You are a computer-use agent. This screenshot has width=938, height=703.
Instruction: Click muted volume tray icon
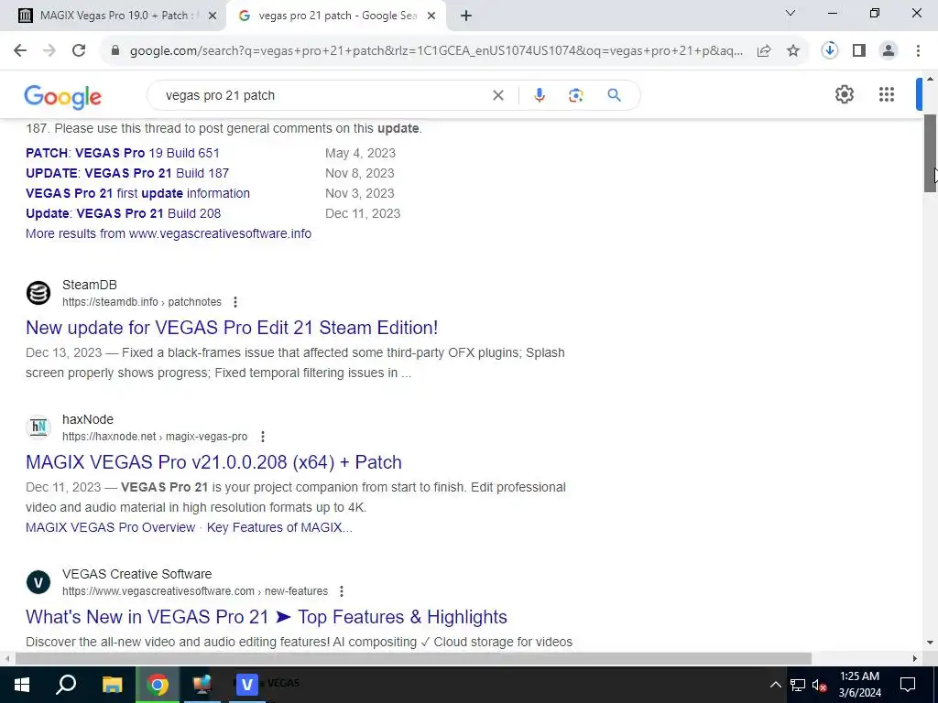click(x=819, y=685)
